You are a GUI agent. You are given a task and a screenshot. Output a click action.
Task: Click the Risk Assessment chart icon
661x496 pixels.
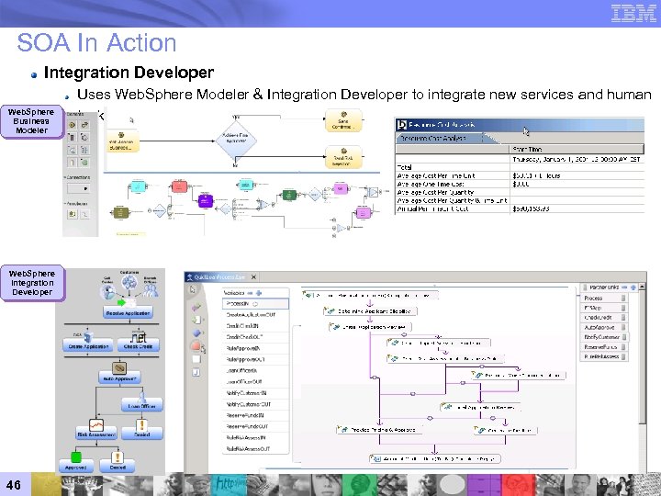96,424
